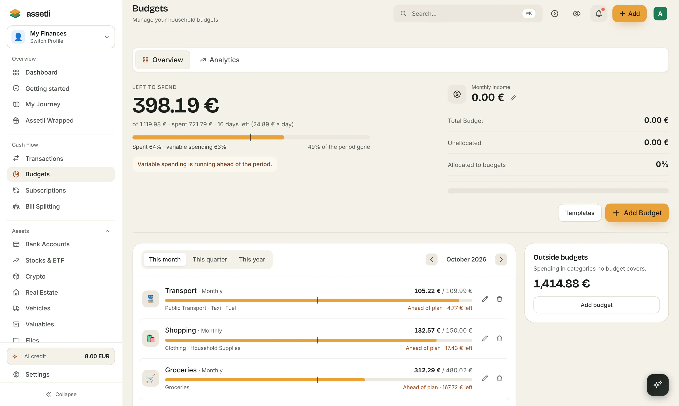Click the Monthly Income dollar icon
Image resolution: width=679 pixels, height=406 pixels.
pos(457,94)
